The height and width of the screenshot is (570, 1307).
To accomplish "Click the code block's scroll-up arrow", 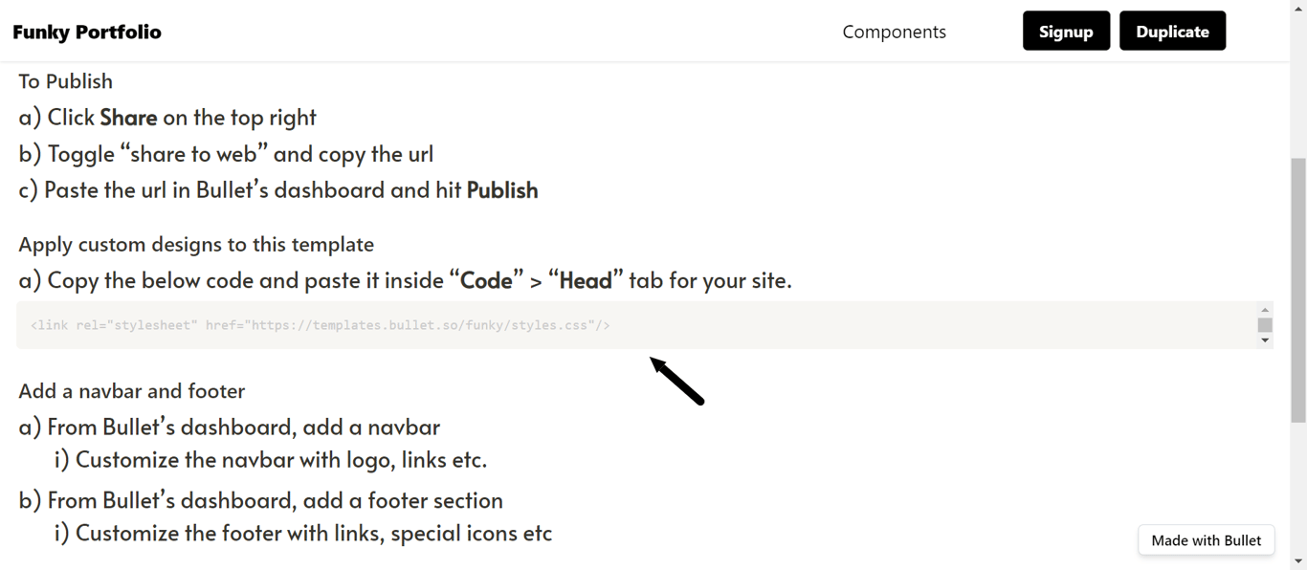I will pyautogui.click(x=1265, y=310).
